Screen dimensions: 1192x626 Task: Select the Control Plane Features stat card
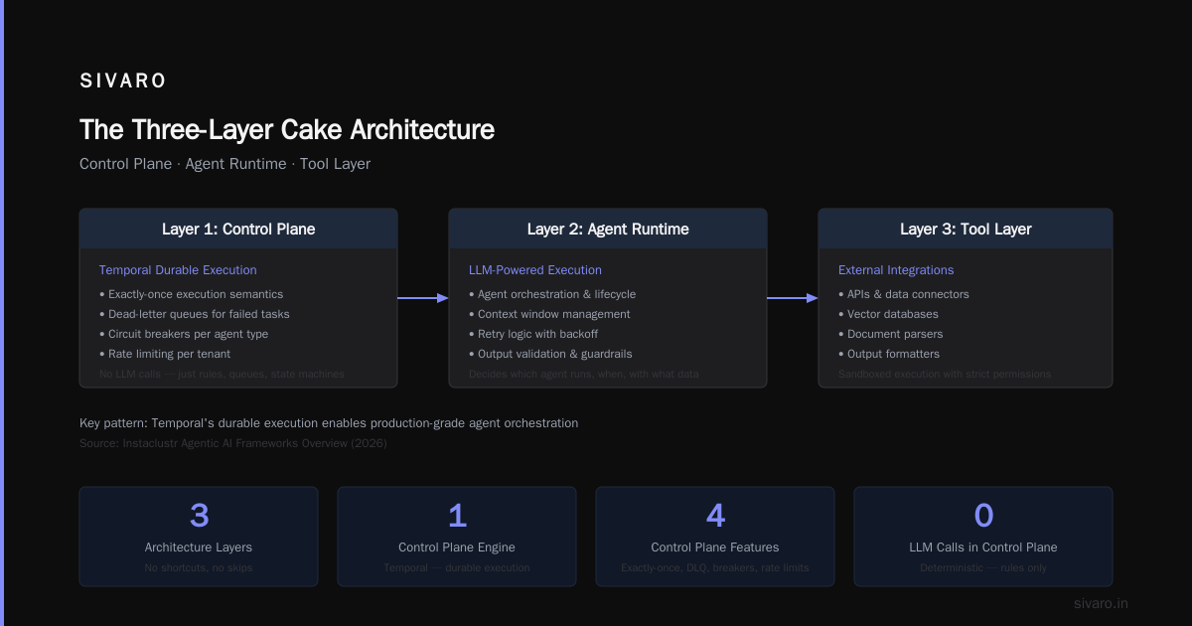click(x=715, y=537)
